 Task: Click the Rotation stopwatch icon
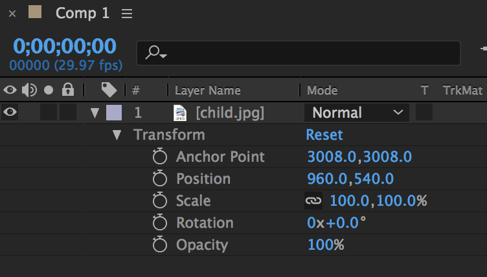159,223
